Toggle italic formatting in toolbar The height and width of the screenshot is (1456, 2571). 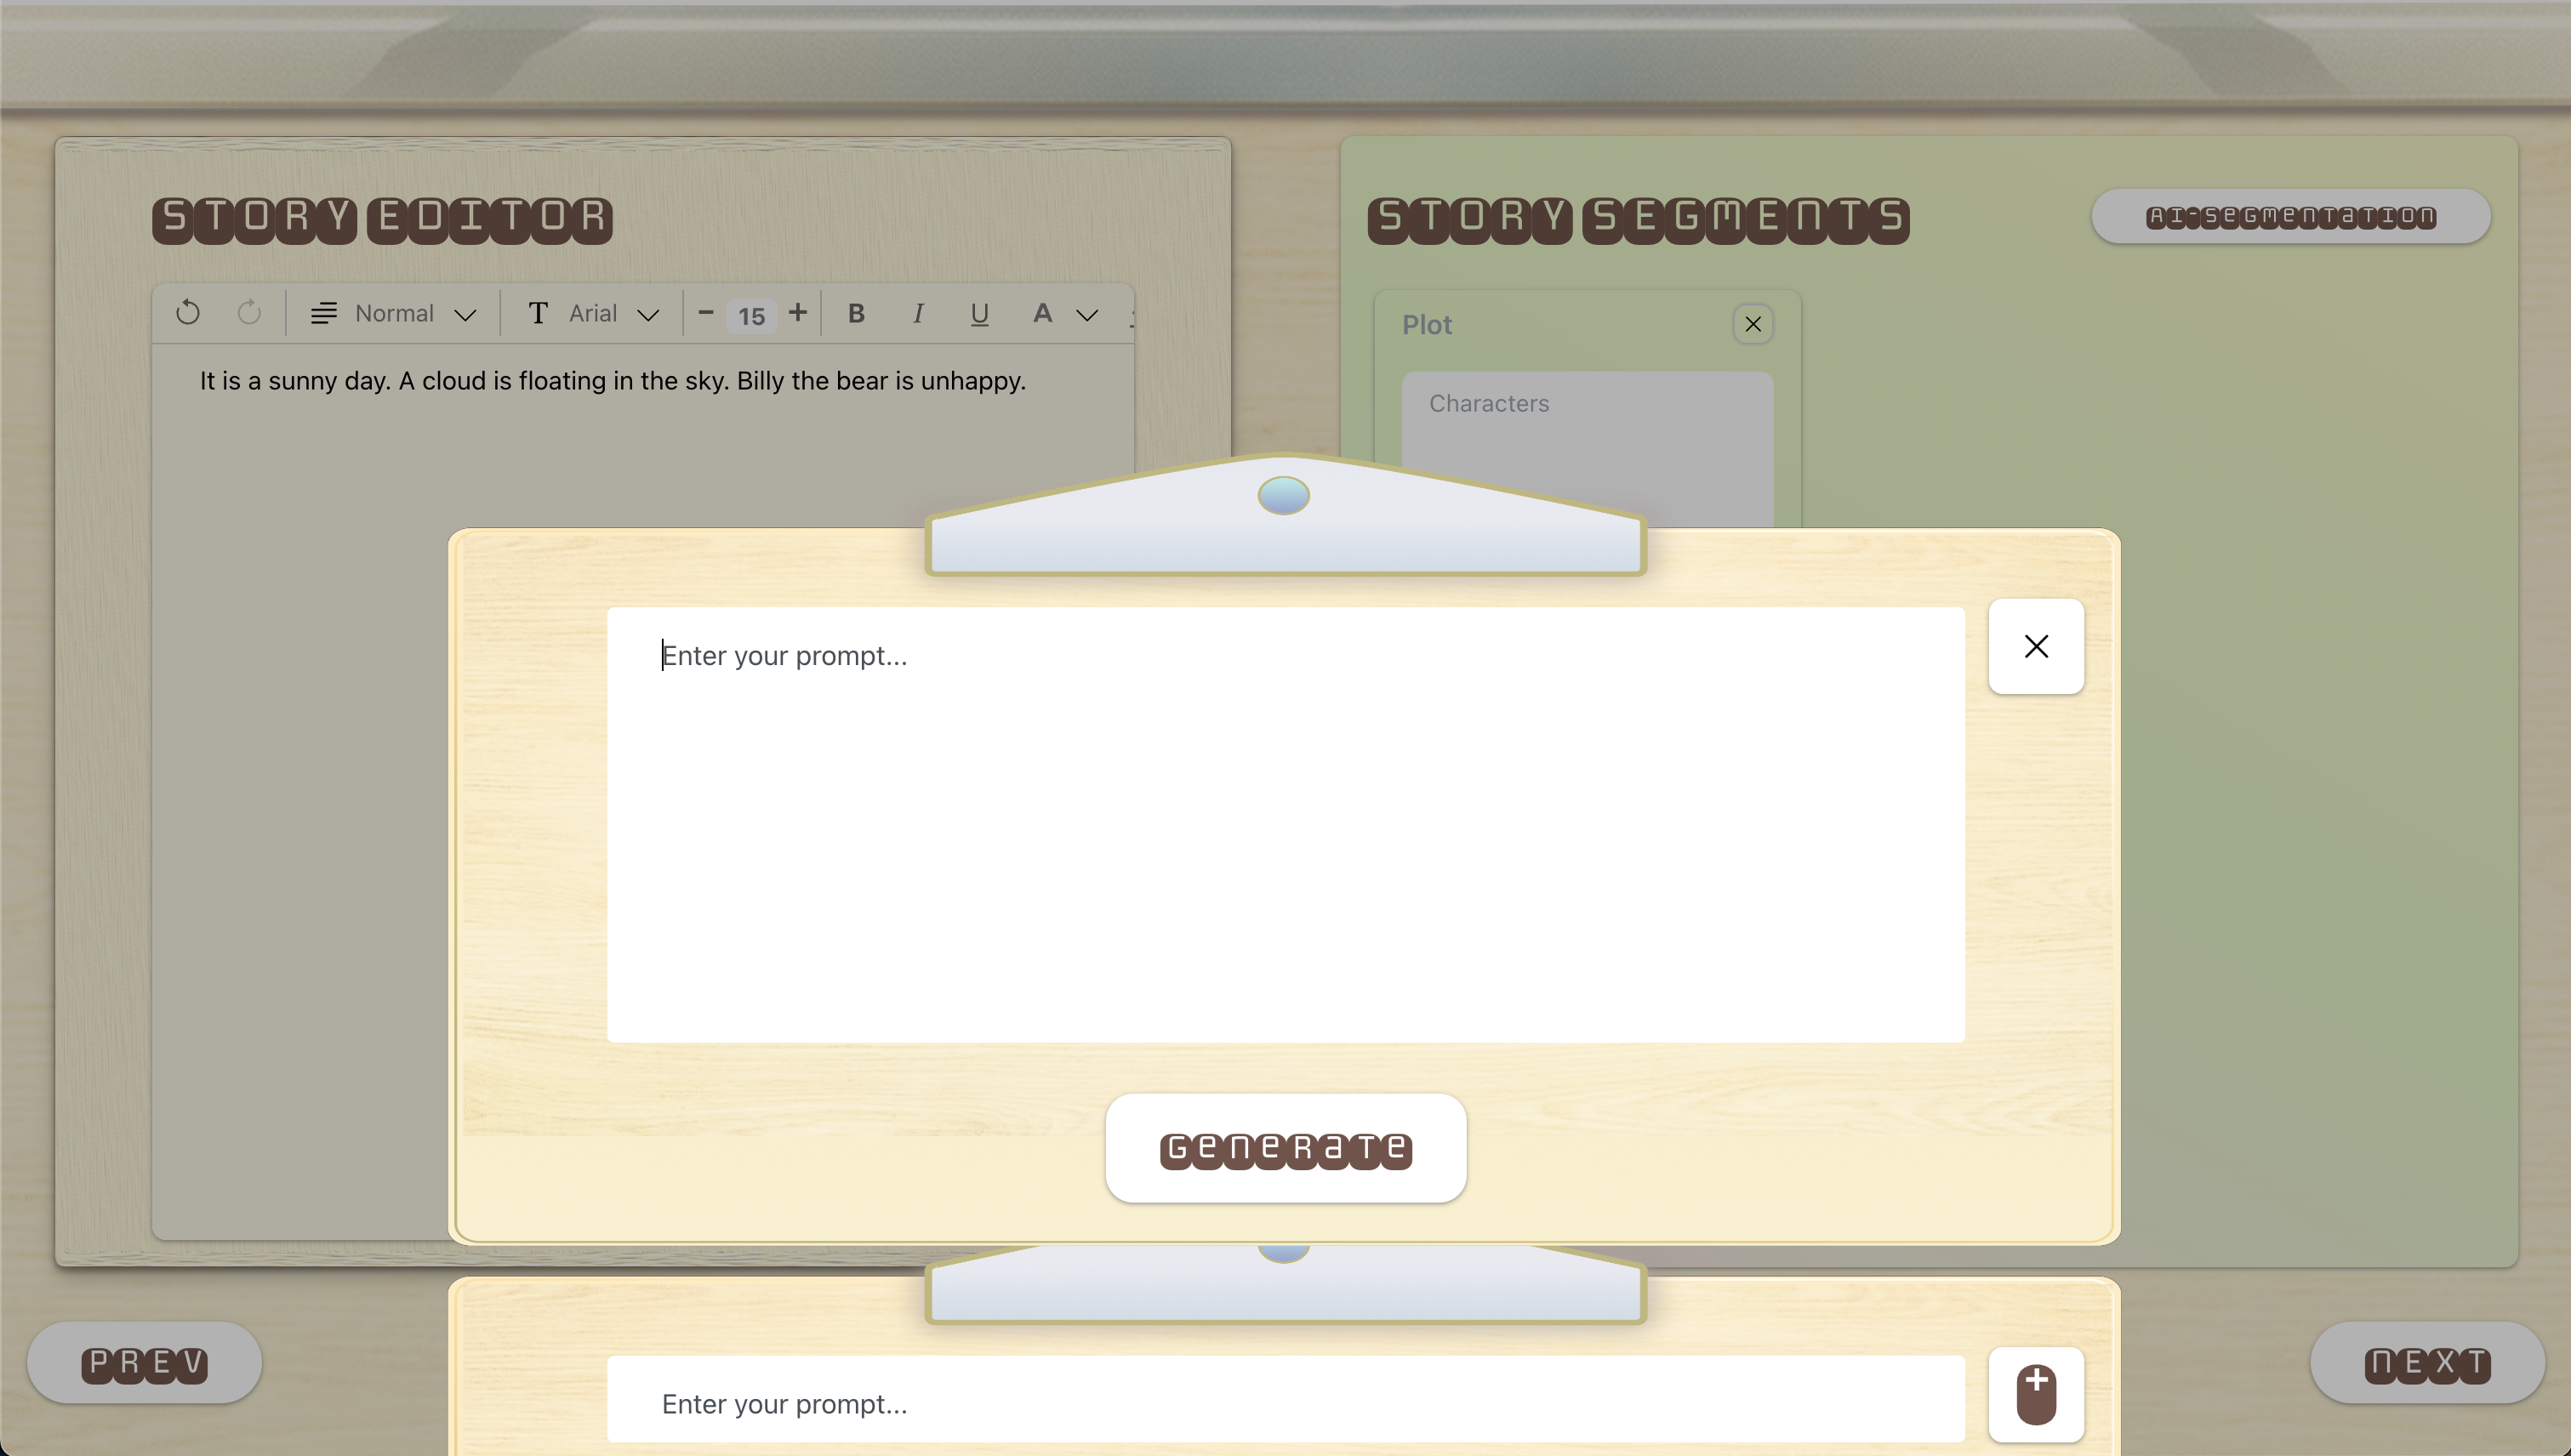click(x=918, y=314)
